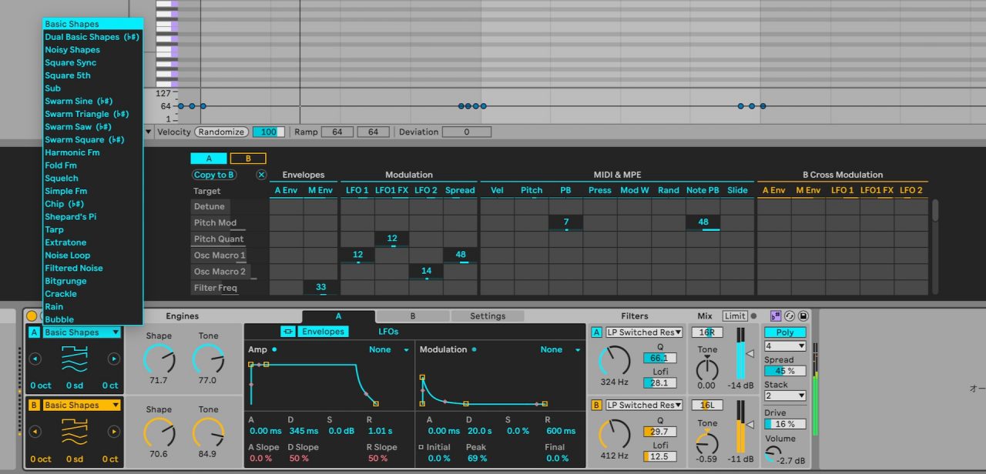The width and height of the screenshot is (986, 474).
Task: Click next engine arrow for Engine A
Action: click(x=114, y=359)
